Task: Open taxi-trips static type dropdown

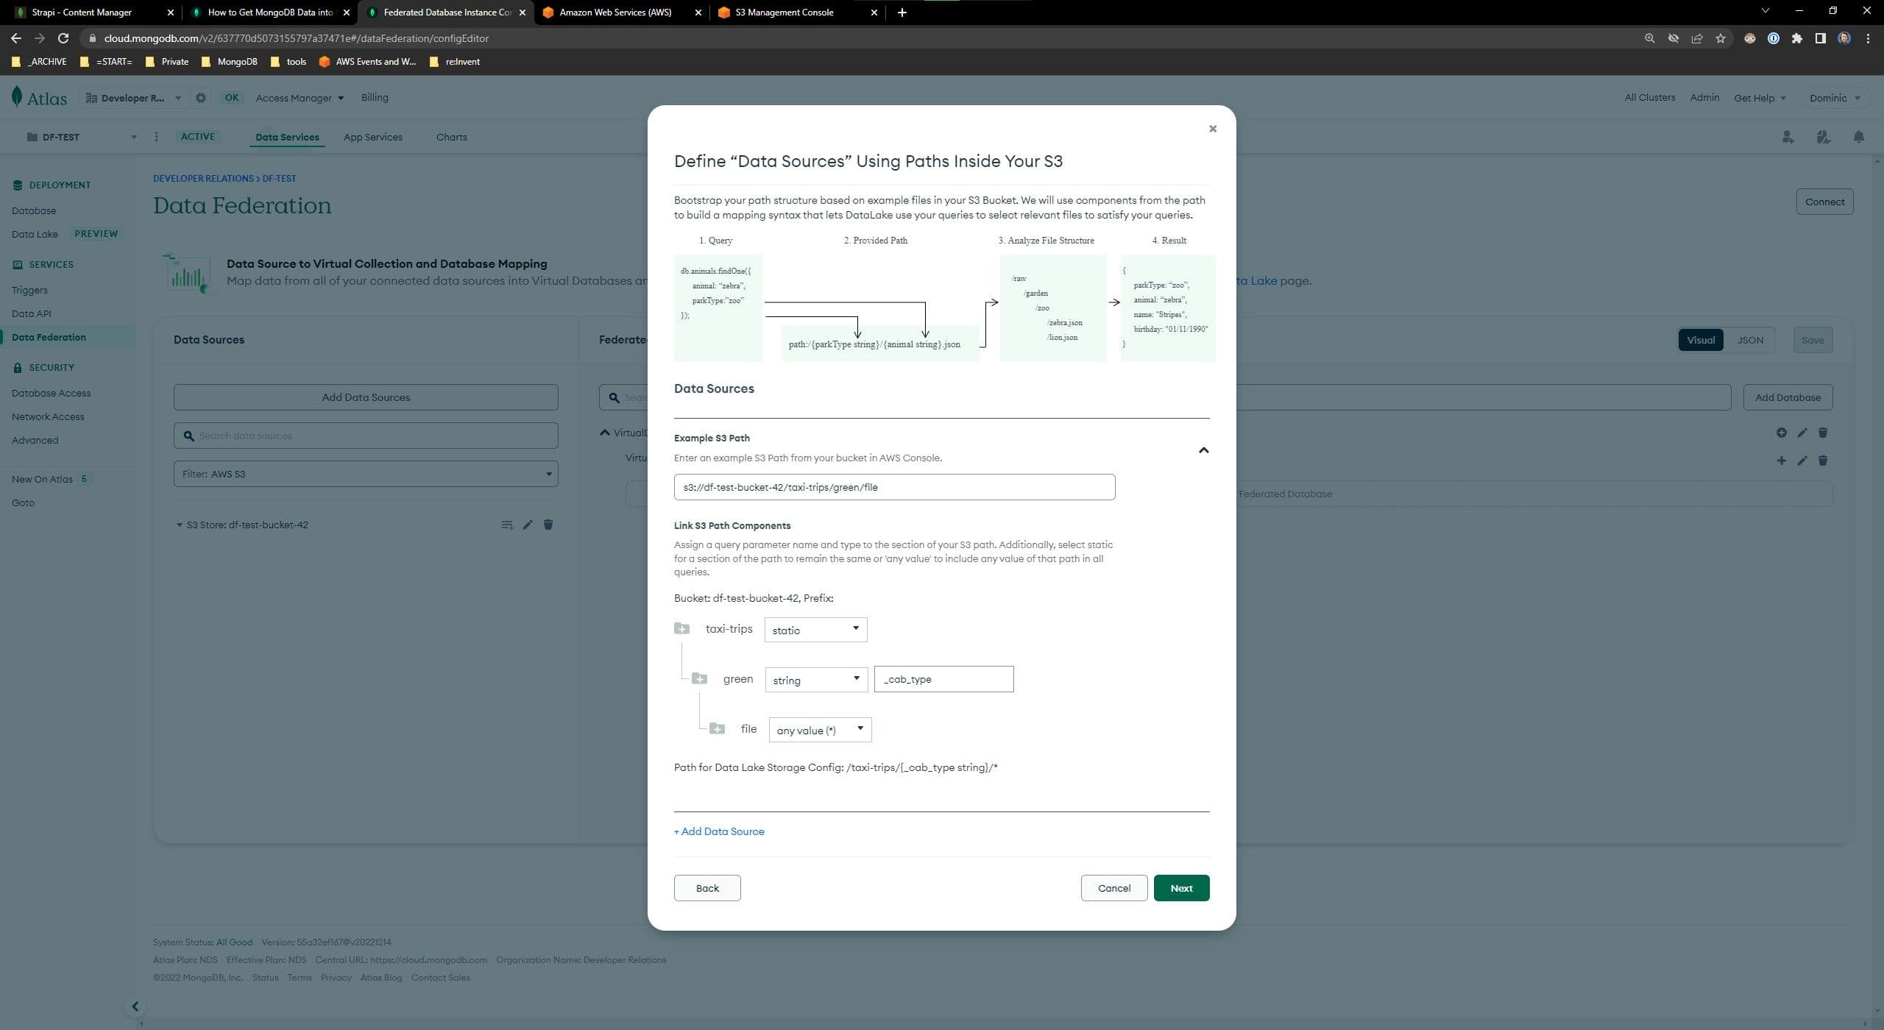Action: tap(815, 630)
